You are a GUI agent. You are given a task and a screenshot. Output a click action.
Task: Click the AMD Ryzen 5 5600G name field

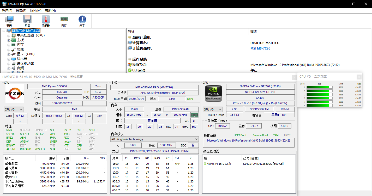[x=55, y=86]
